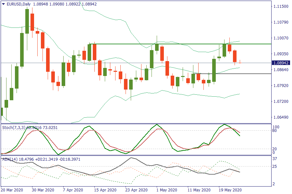The height and width of the screenshot is (194, 292).
Task: Select the 30 Mar 2020 date label
Action: [43, 190]
